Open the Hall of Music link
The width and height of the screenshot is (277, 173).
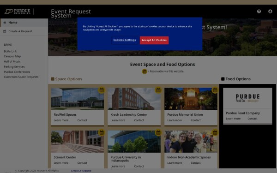coord(12,61)
